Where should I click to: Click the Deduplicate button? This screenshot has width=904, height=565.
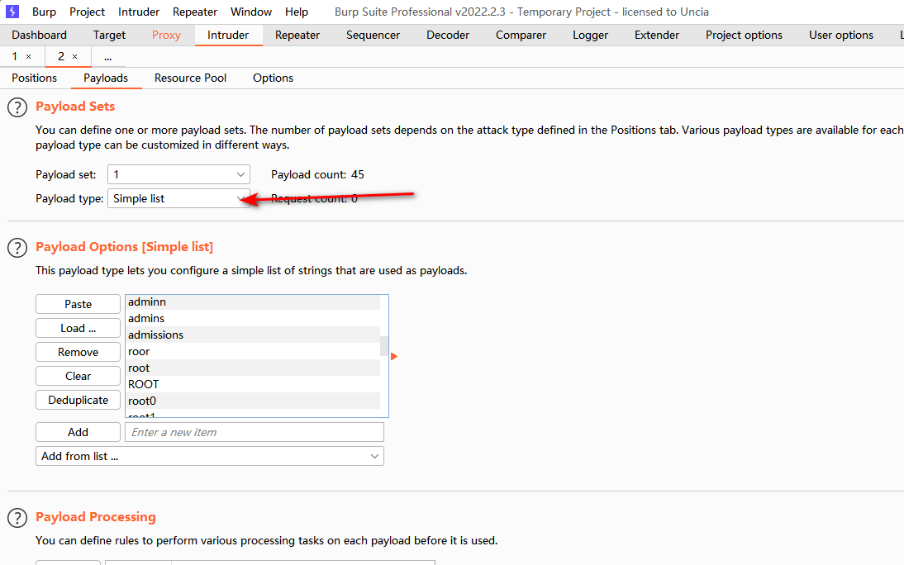point(78,400)
